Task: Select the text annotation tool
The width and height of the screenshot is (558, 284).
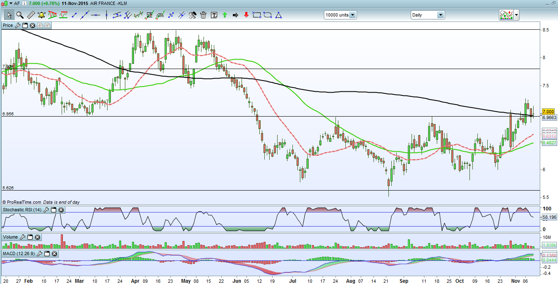Action: (214, 15)
